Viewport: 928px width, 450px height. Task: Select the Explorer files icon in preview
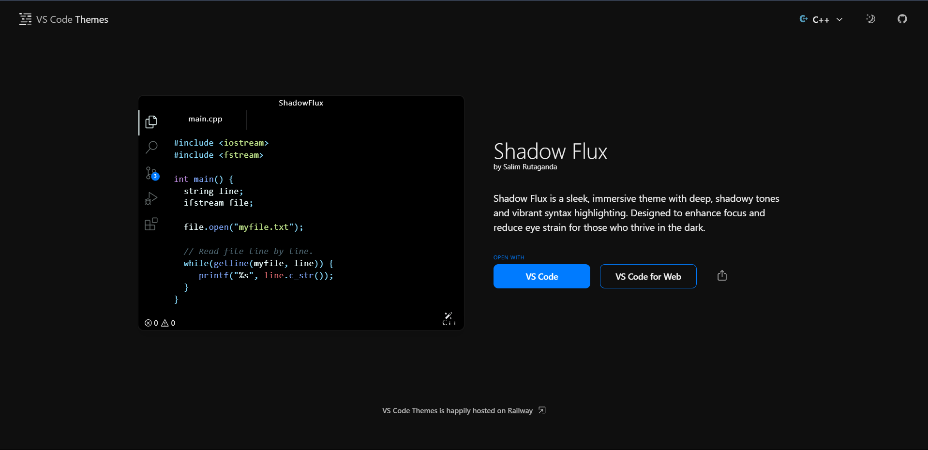click(x=151, y=122)
